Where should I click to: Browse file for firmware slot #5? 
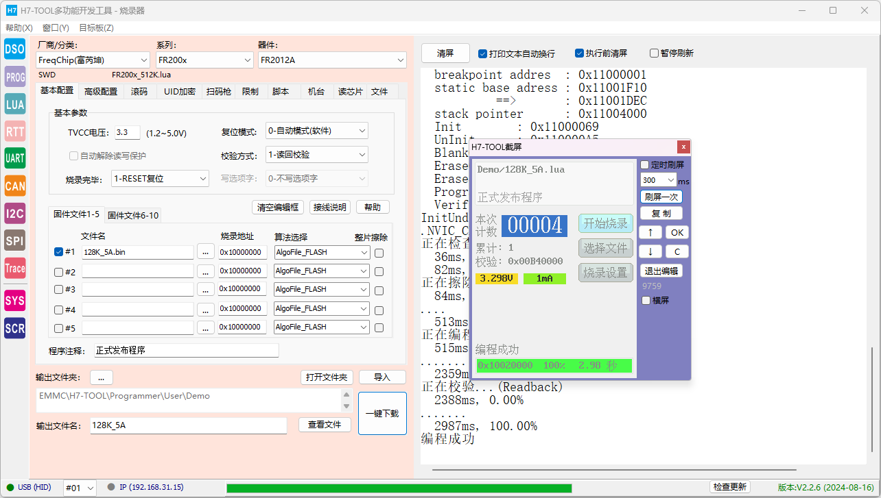pos(206,327)
